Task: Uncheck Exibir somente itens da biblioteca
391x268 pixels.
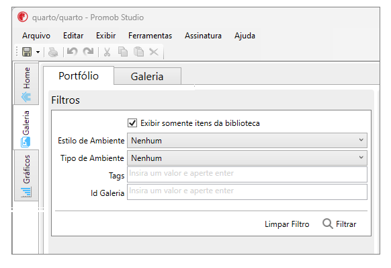Action: (132, 123)
